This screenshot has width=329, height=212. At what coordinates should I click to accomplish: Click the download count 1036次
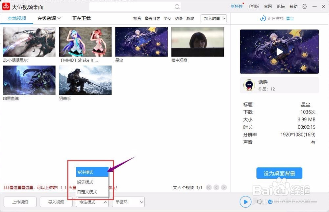pyautogui.click(x=308, y=112)
